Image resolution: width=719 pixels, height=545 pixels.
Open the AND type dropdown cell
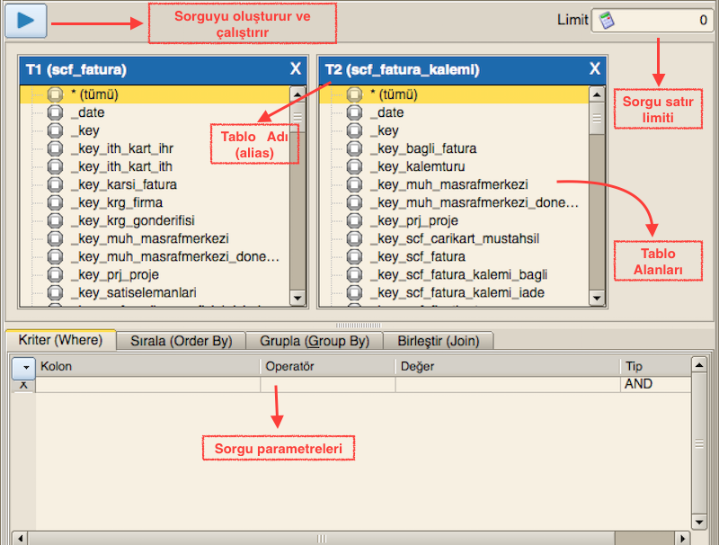pyautogui.click(x=654, y=384)
